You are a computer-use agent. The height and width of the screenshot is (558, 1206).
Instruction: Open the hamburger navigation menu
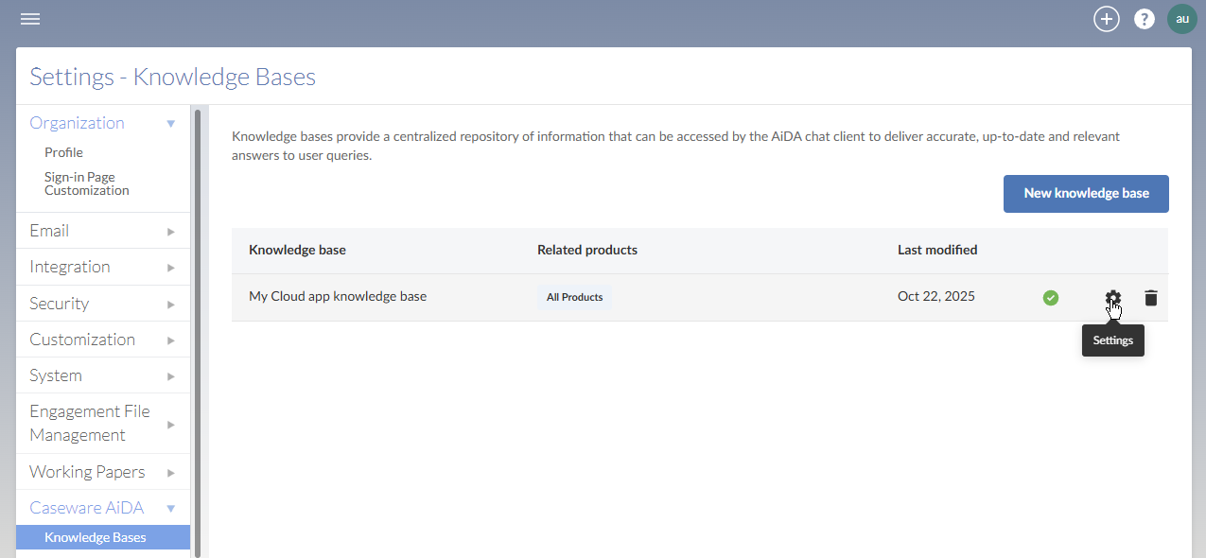(x=29, y=18)
